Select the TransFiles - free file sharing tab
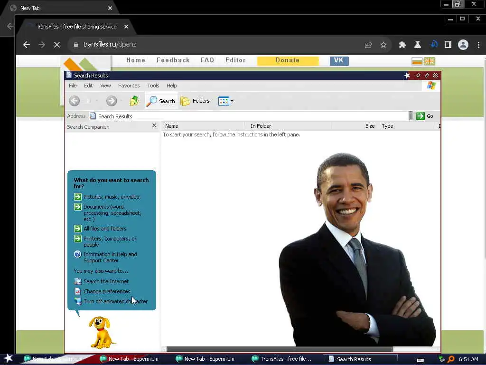 coord(76,27)
